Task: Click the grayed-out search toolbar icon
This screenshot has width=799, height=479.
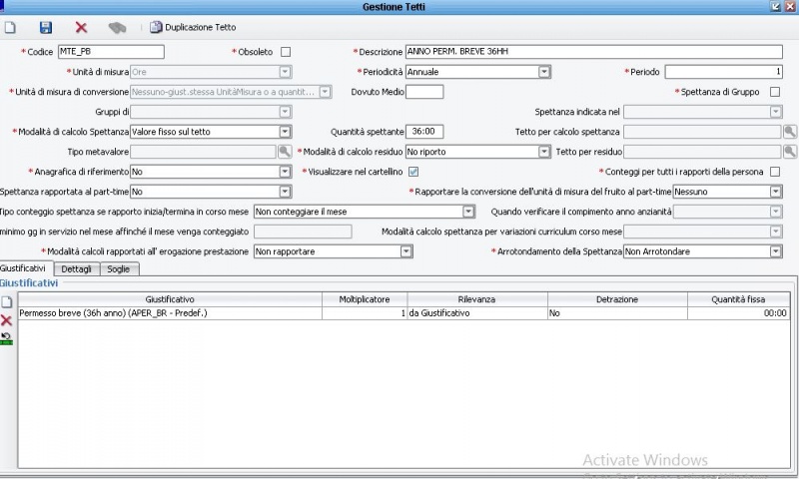Action: tap(117, 28)
